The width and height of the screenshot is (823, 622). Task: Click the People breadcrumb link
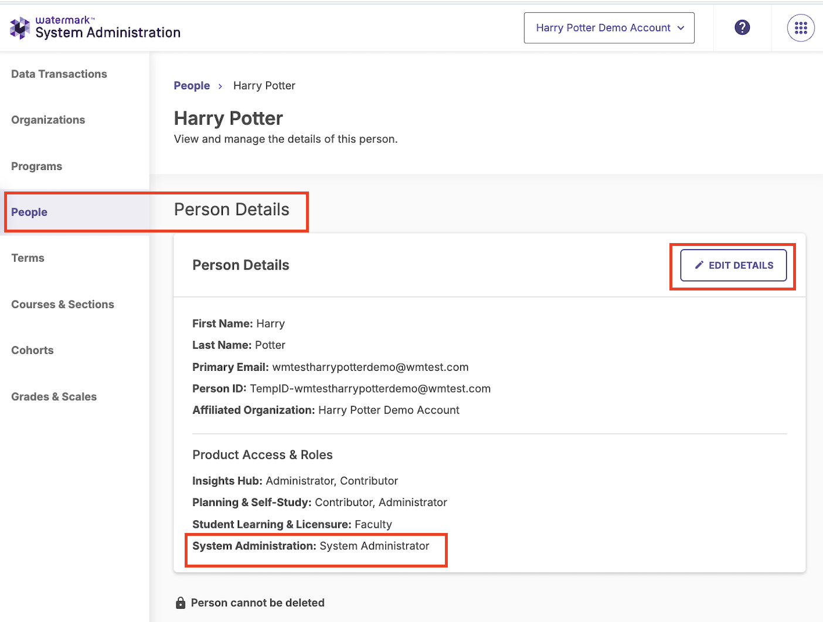[192, 86]
